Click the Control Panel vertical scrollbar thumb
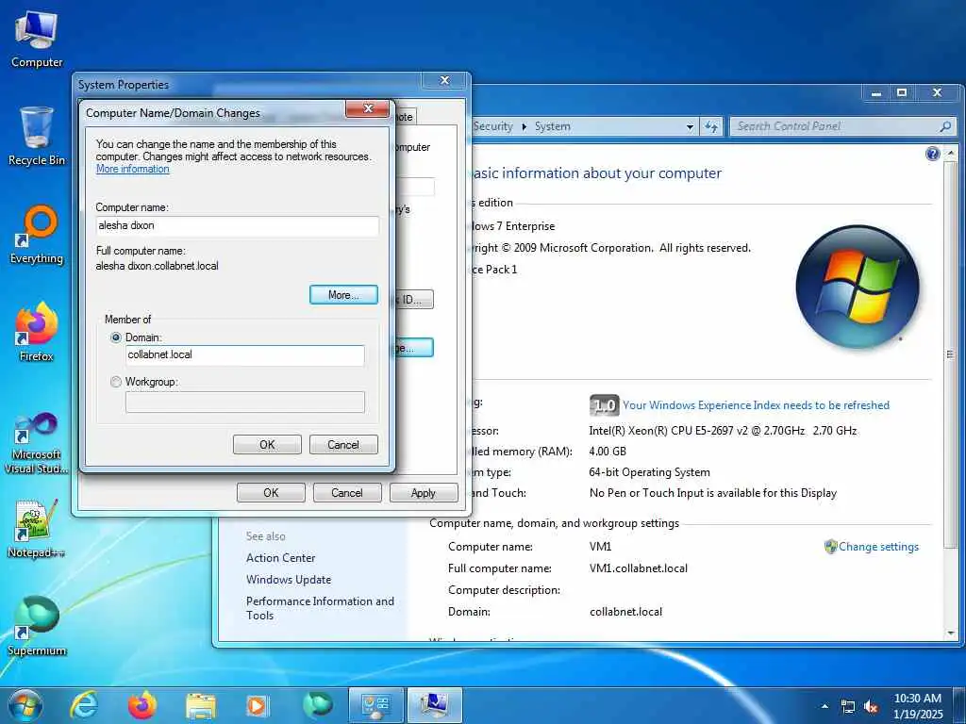Image resolution: width=966 pixels, height=724 pixels. click(951, 354)
